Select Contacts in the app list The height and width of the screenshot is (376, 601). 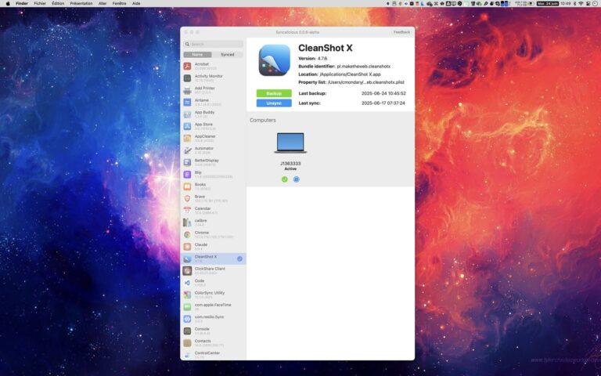click(x=213, y=343)
